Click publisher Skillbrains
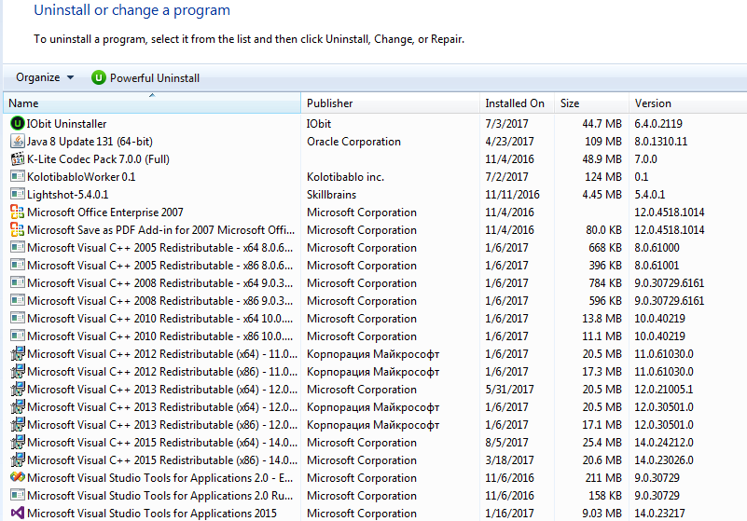747x521 pixels. tap(331, 194)
